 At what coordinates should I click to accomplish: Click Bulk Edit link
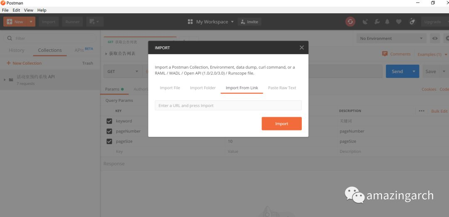[x=439, y=111]
